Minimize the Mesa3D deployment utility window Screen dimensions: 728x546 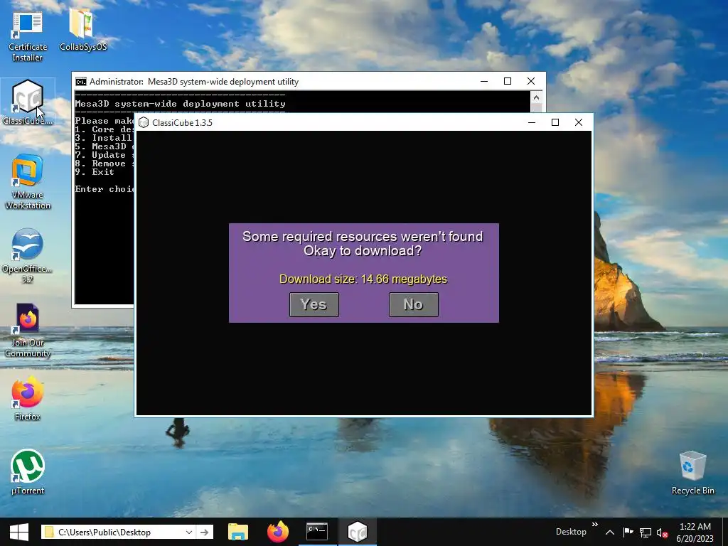(x=484, y=81)
